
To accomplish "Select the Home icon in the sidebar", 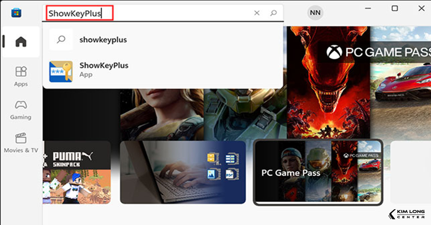I will coord(20,42).
